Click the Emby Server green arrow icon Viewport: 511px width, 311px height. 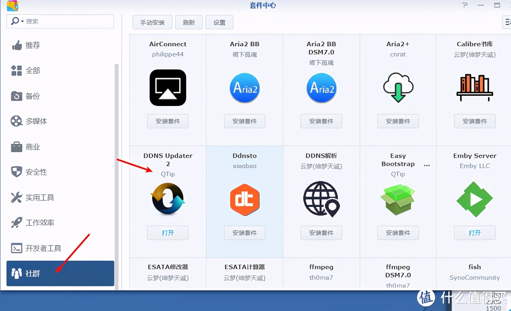click(x=475, y=199)
